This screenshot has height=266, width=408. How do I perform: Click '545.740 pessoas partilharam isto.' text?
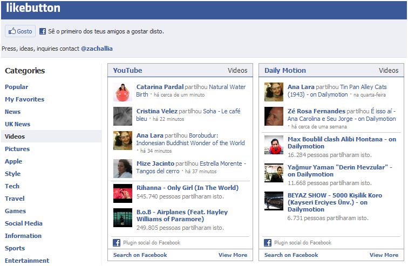click(180, 196)
